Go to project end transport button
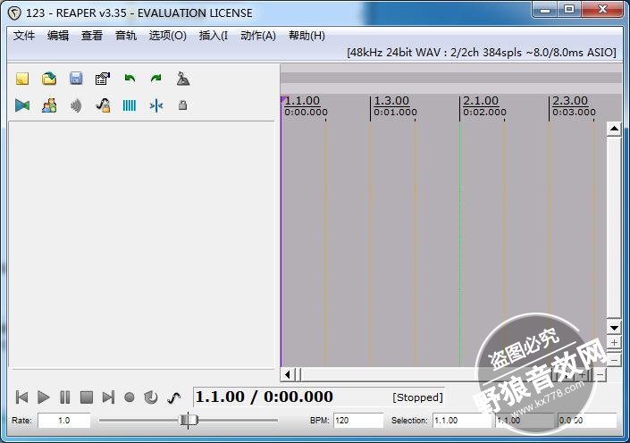630x443 pixels. click(x=108, y=397)
